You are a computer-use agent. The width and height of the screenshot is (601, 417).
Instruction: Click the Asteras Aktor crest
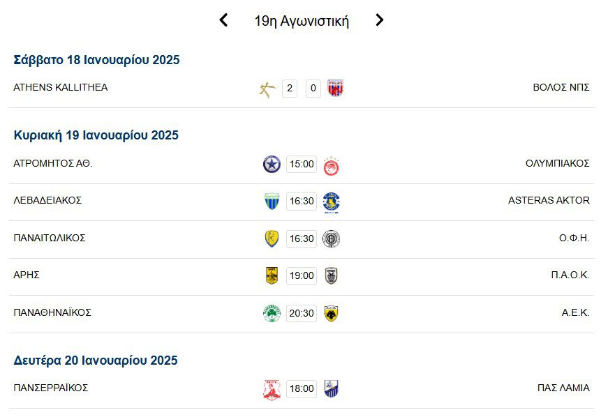(332, 202)
